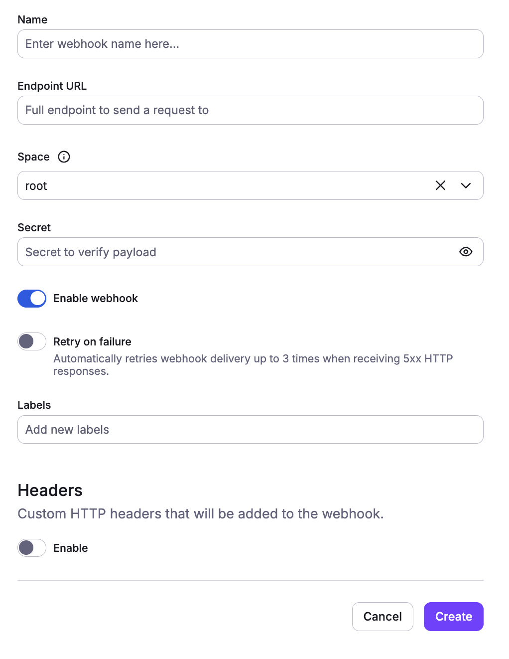509x659 pixels.
Task: Disable the Enable webhook toggle
Action: (31, 298)
